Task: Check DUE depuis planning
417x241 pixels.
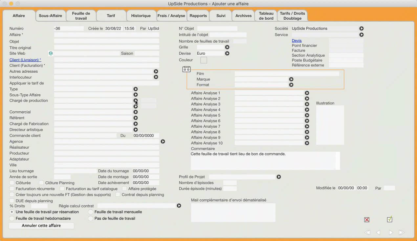Action: [x=12, y=201]
